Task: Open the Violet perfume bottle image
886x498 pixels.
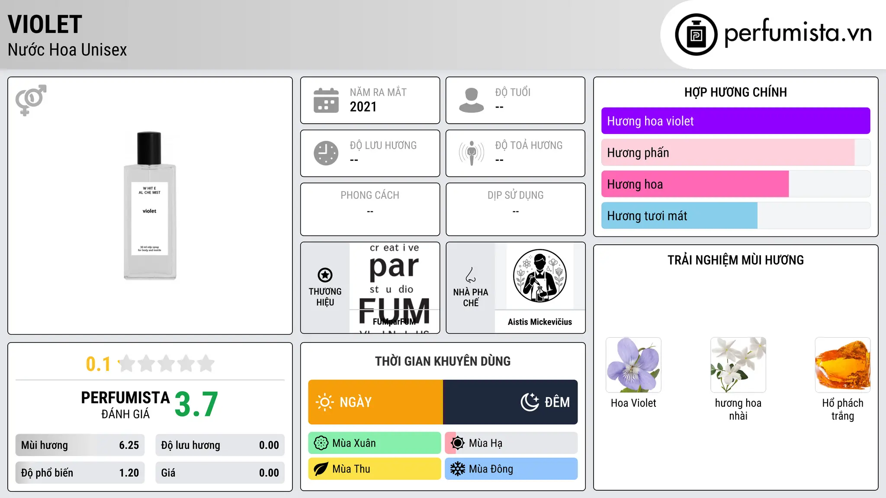Action: [150, 206]
